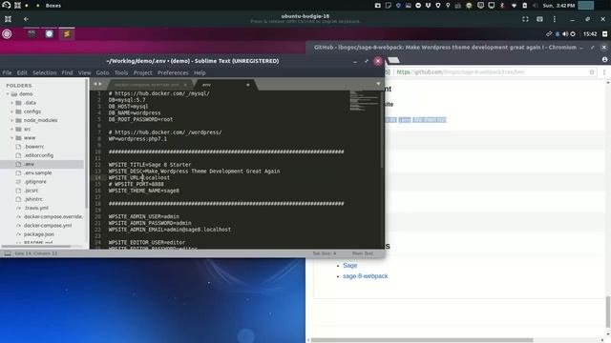The height and width of the screenshot is (343, 611).
Task: Toggle the side bar icon in status bar
Action: click(x=8, y=253)
